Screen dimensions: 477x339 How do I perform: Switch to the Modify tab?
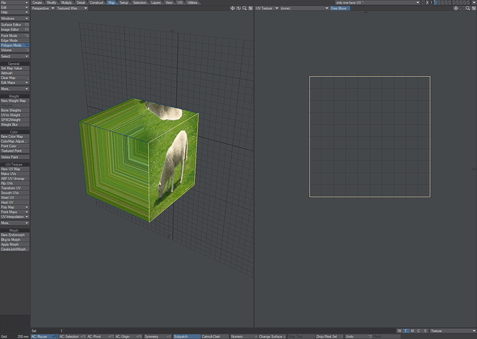click(51, 3)
